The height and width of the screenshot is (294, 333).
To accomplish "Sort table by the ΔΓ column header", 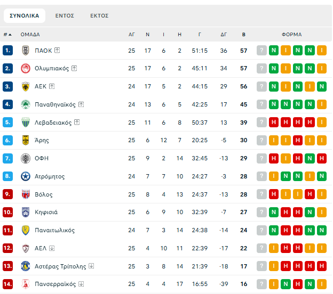I will click(224, 35).
